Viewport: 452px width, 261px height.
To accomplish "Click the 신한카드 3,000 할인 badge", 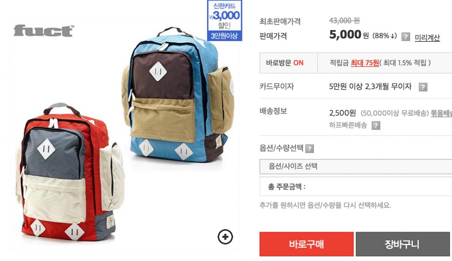I will (225, 20).
